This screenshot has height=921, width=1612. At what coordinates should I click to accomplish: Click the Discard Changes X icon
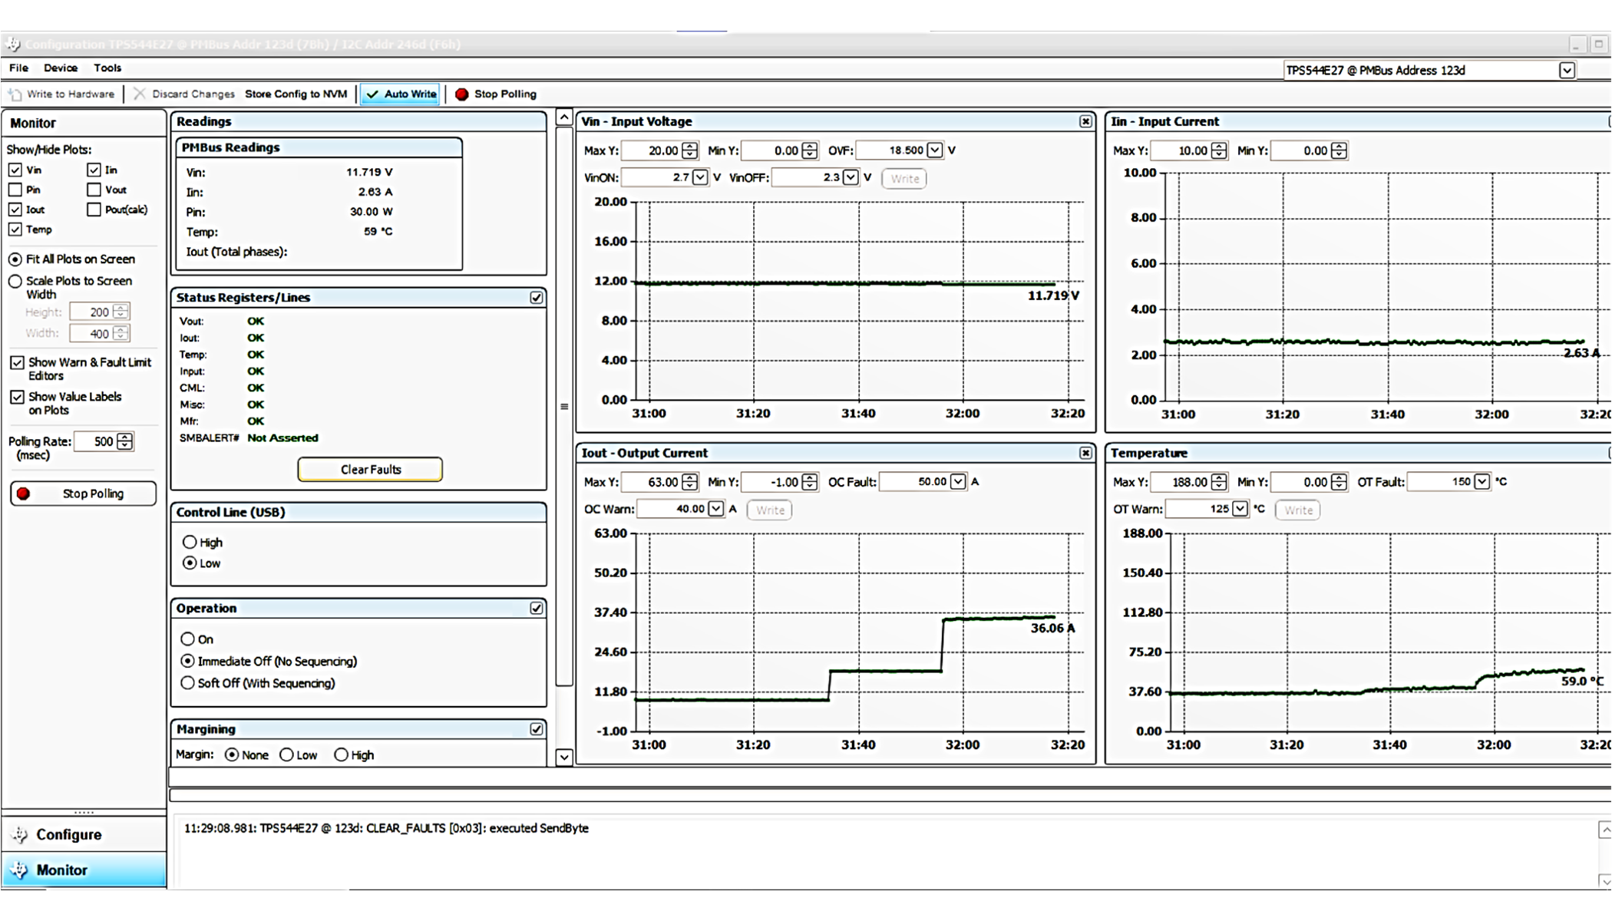pos(139,94)
